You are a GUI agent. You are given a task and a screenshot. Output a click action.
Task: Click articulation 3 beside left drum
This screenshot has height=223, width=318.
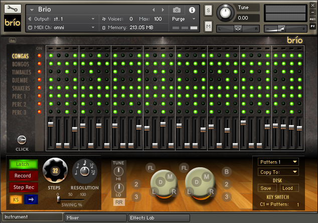[x=136, y=196]
